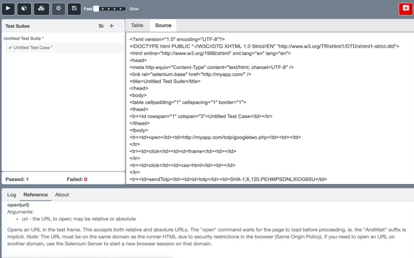Pause the test execution
This screenshot has height=258, width=414.
coord(58,9)
